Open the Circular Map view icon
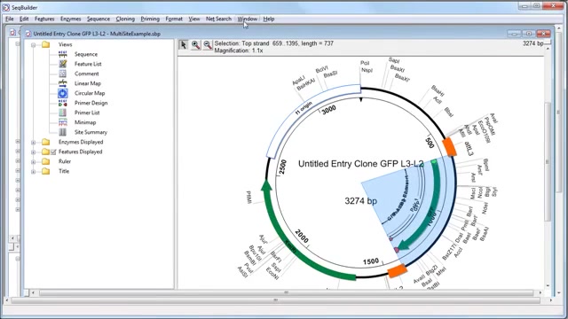The image size is (568, 319). [x=63, y=93]
